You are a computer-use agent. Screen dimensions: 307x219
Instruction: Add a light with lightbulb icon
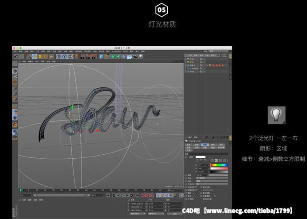click(x=141, y=56)
